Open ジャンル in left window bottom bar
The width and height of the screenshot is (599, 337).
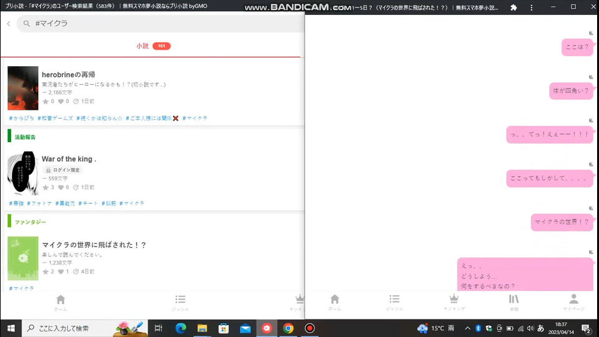pos(180,303)
